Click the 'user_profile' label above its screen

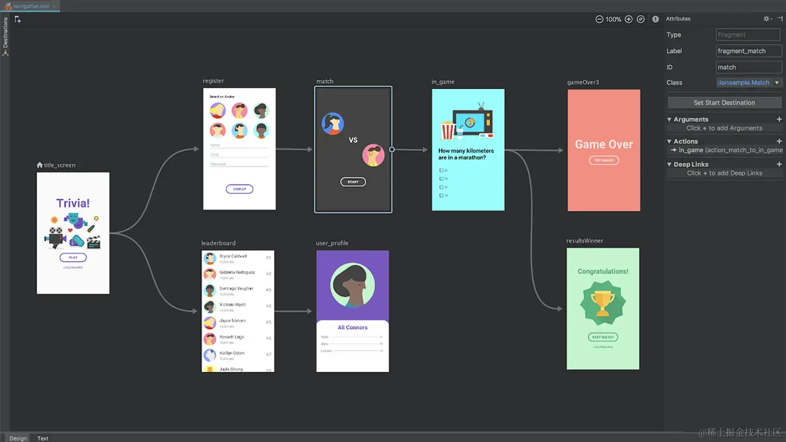(x=332, y=243)
